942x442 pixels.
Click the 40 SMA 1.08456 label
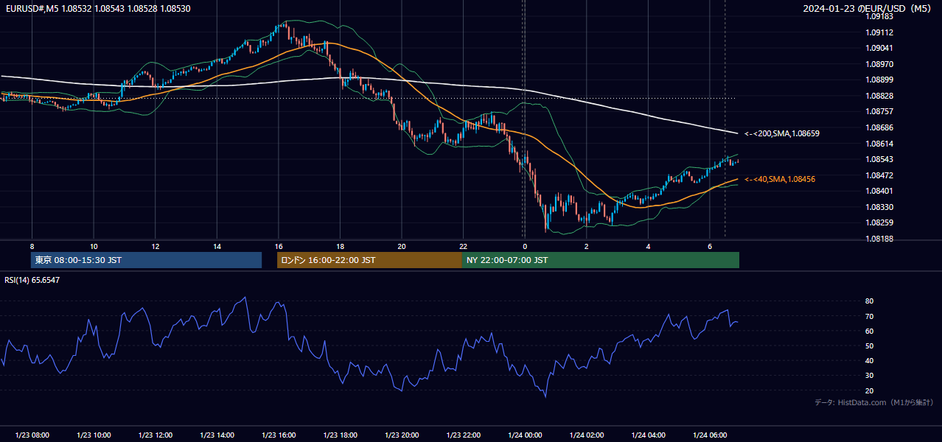(x=780, y=179)
